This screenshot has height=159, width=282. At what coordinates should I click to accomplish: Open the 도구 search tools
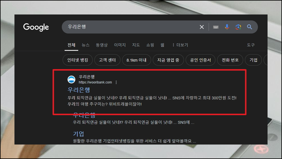(x=251, y=45)
